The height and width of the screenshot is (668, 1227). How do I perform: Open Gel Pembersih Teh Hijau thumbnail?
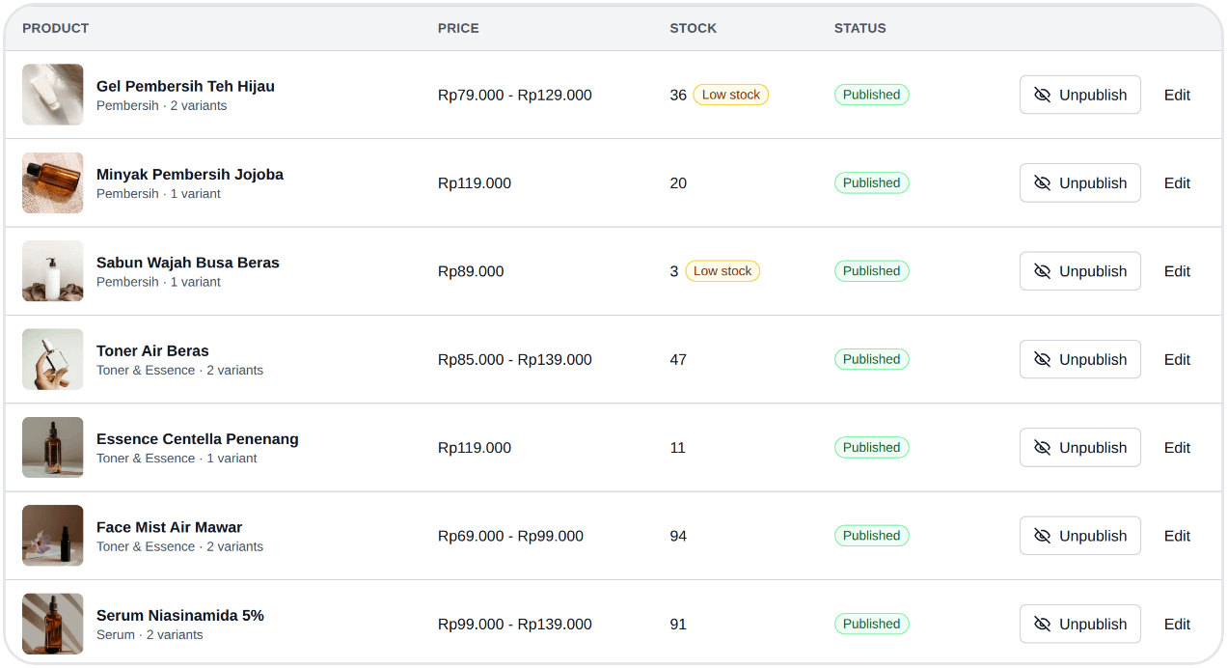(53, 95)
